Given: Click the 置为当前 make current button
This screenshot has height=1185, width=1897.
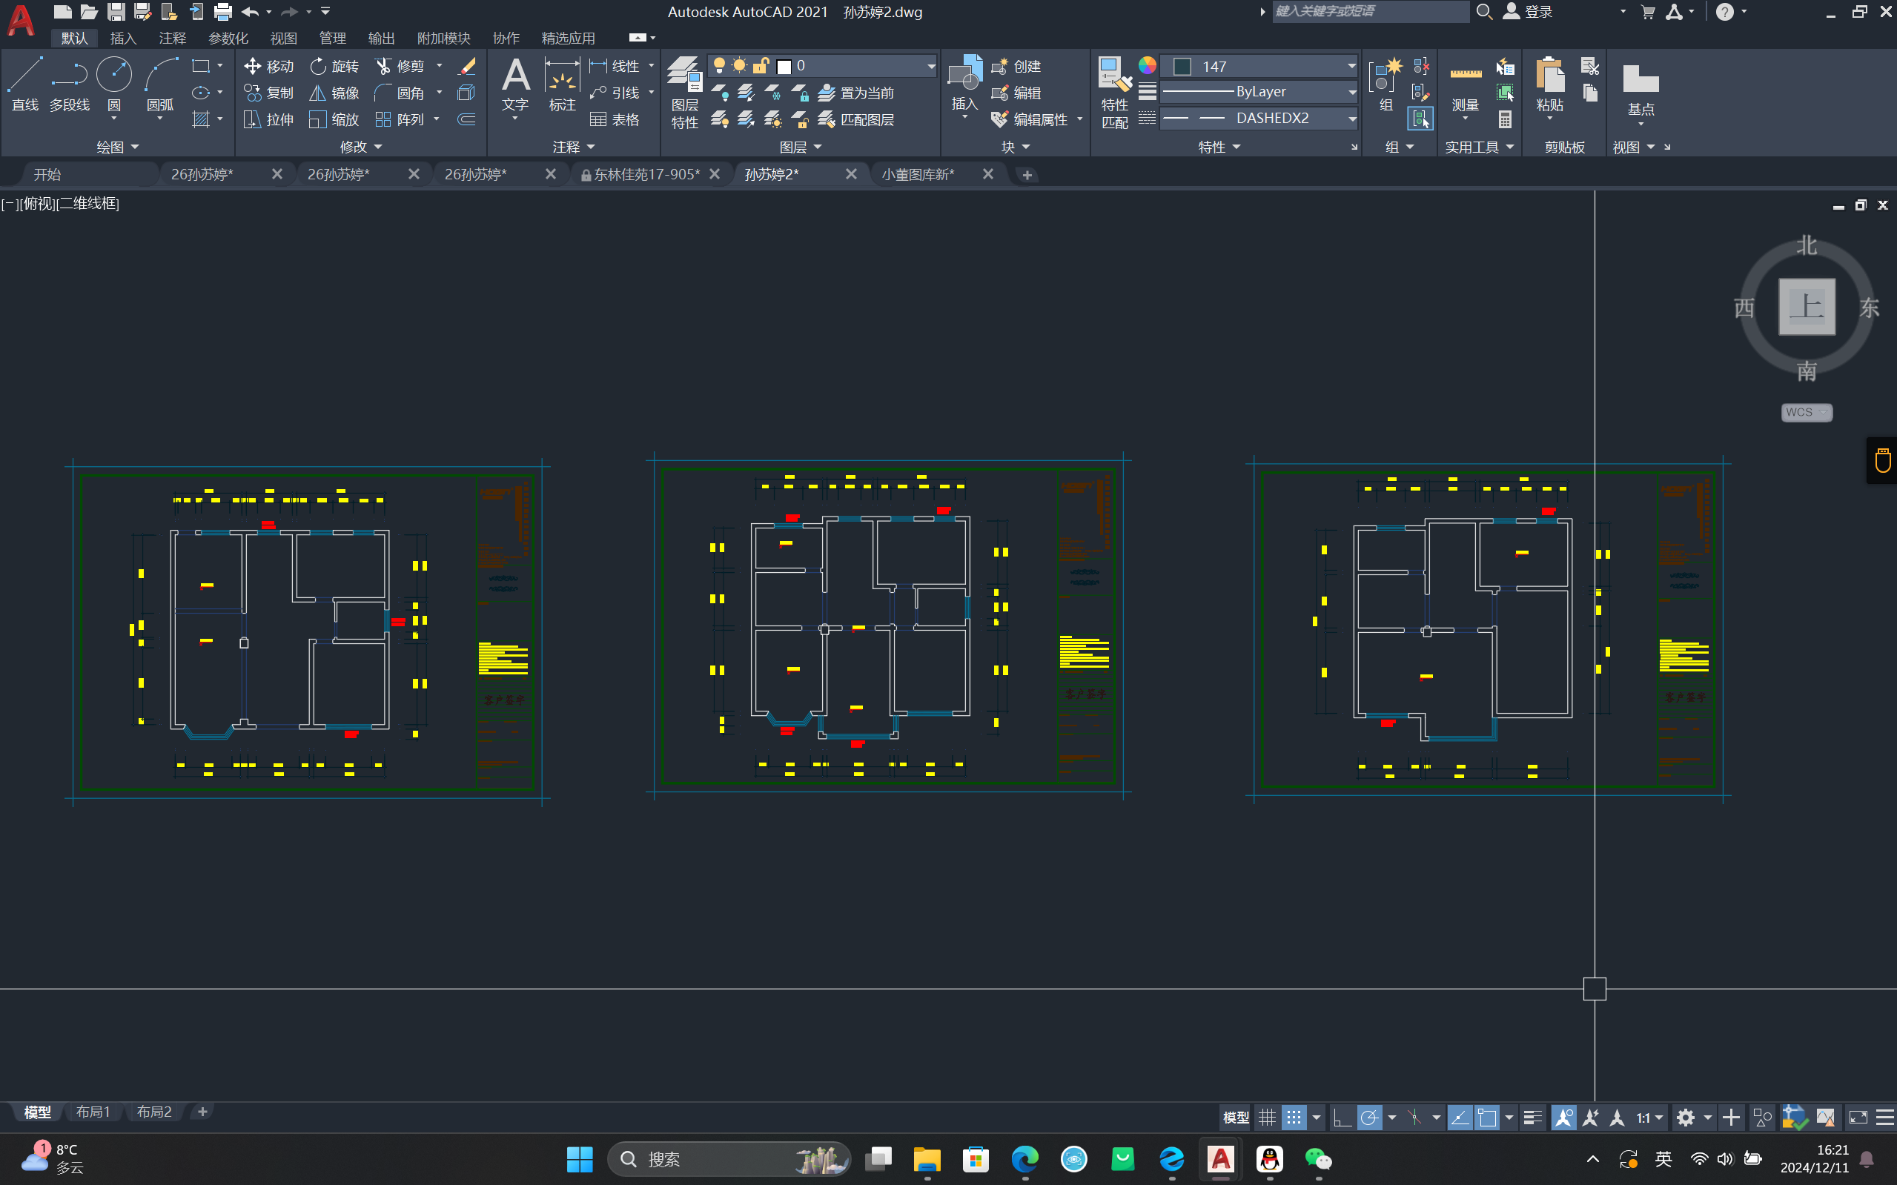Looking at the screenshot, I should point(857,93).
